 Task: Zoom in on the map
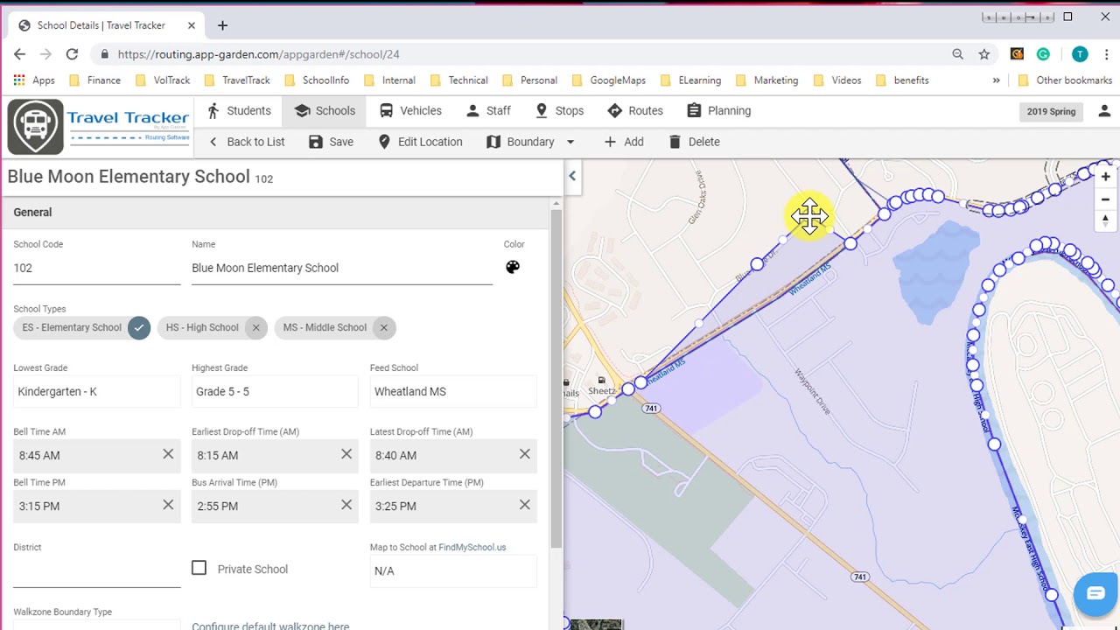tap(1106, 177)
